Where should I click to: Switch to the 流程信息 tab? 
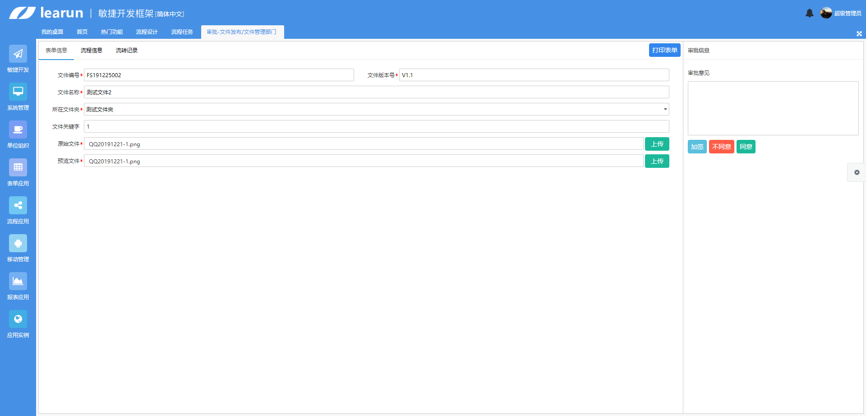coord(91,51)
